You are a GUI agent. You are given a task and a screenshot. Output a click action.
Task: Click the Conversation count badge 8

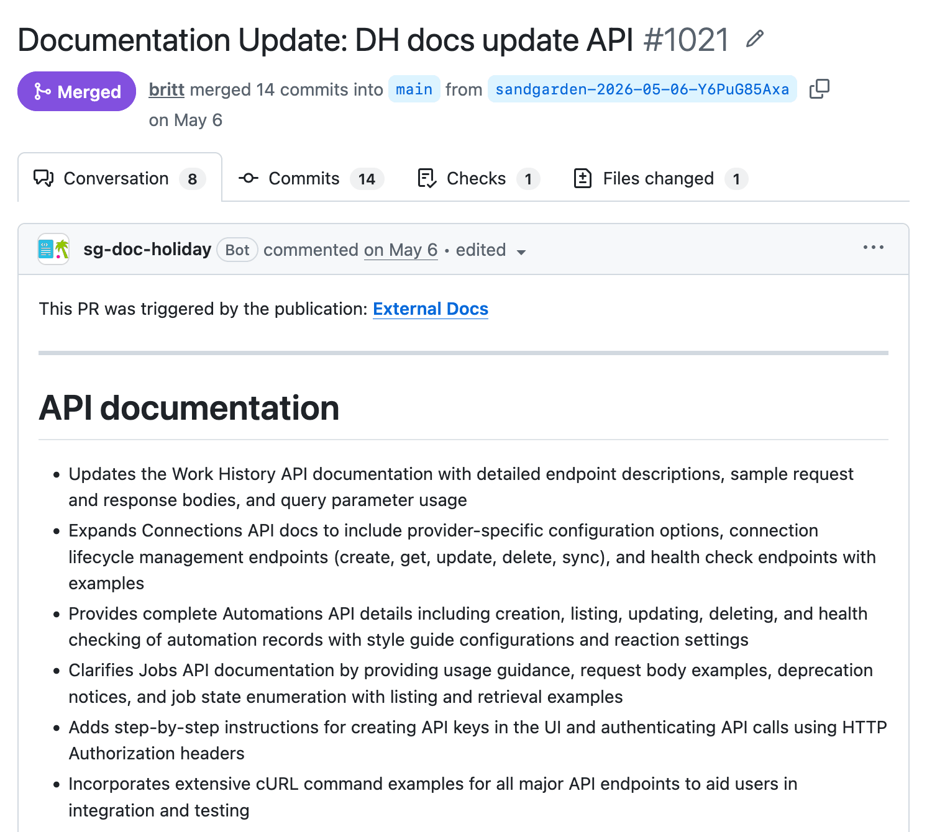pyautogui.click(x=193, y=179)
